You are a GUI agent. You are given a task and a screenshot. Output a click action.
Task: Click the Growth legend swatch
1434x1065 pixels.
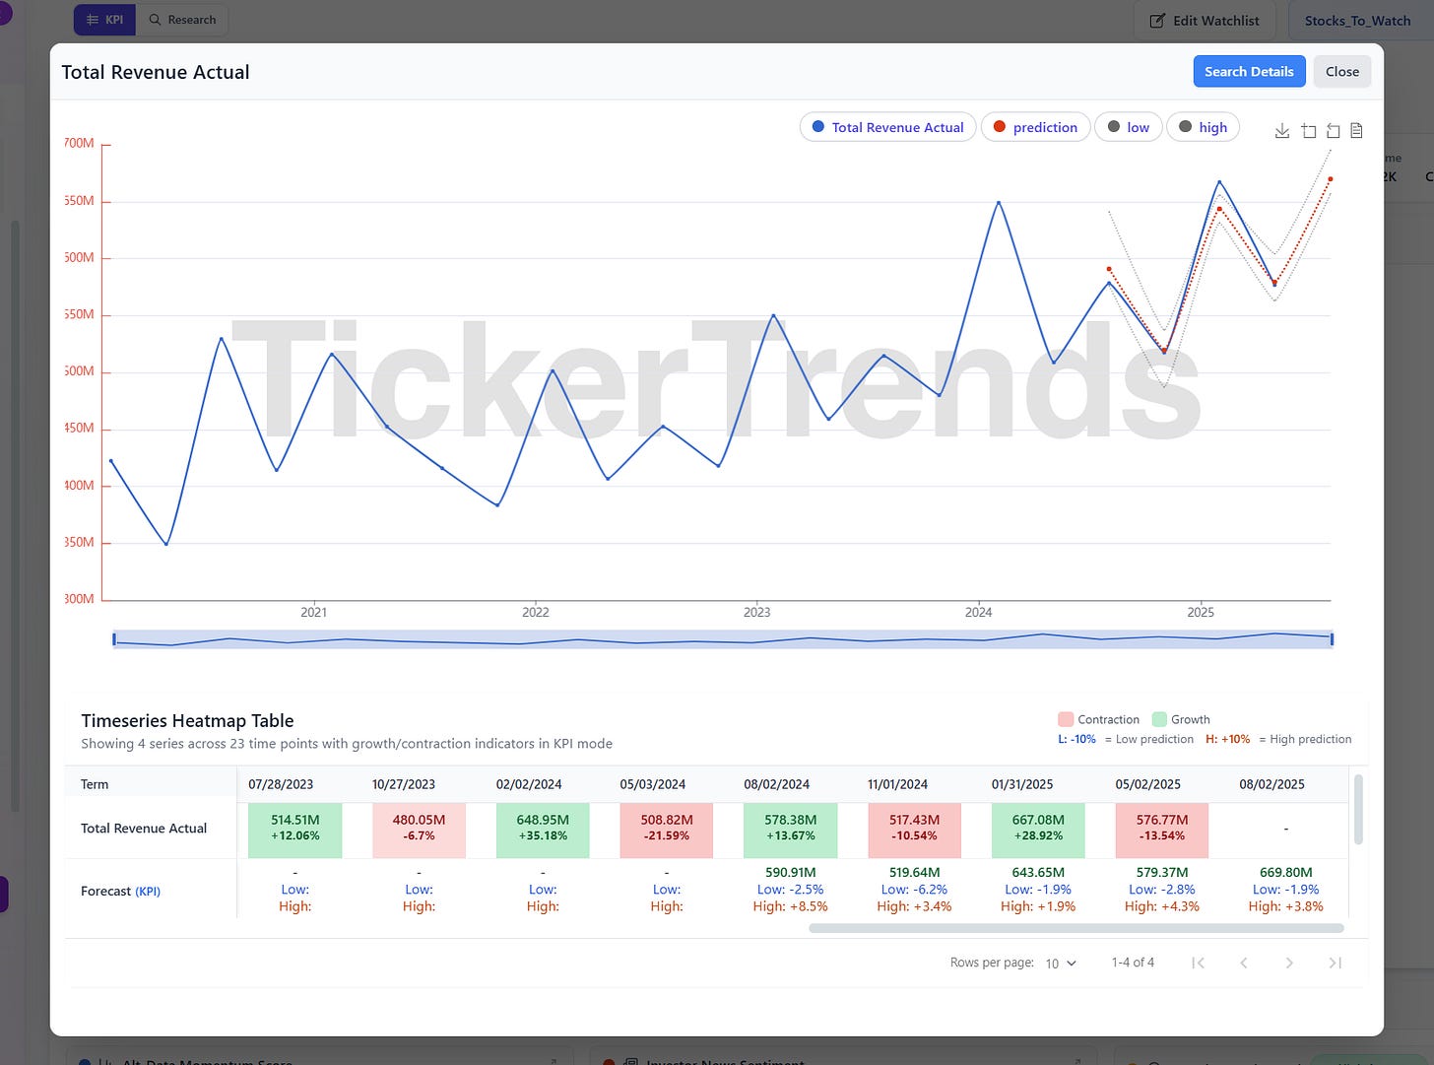[x=1159, y=719]
